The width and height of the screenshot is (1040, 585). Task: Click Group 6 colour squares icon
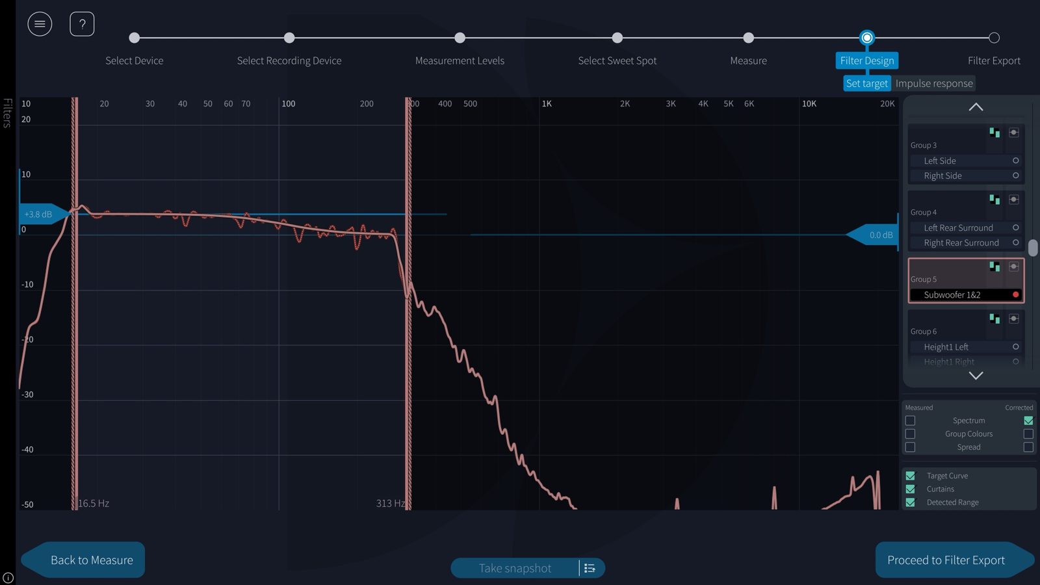pos(994,318)
